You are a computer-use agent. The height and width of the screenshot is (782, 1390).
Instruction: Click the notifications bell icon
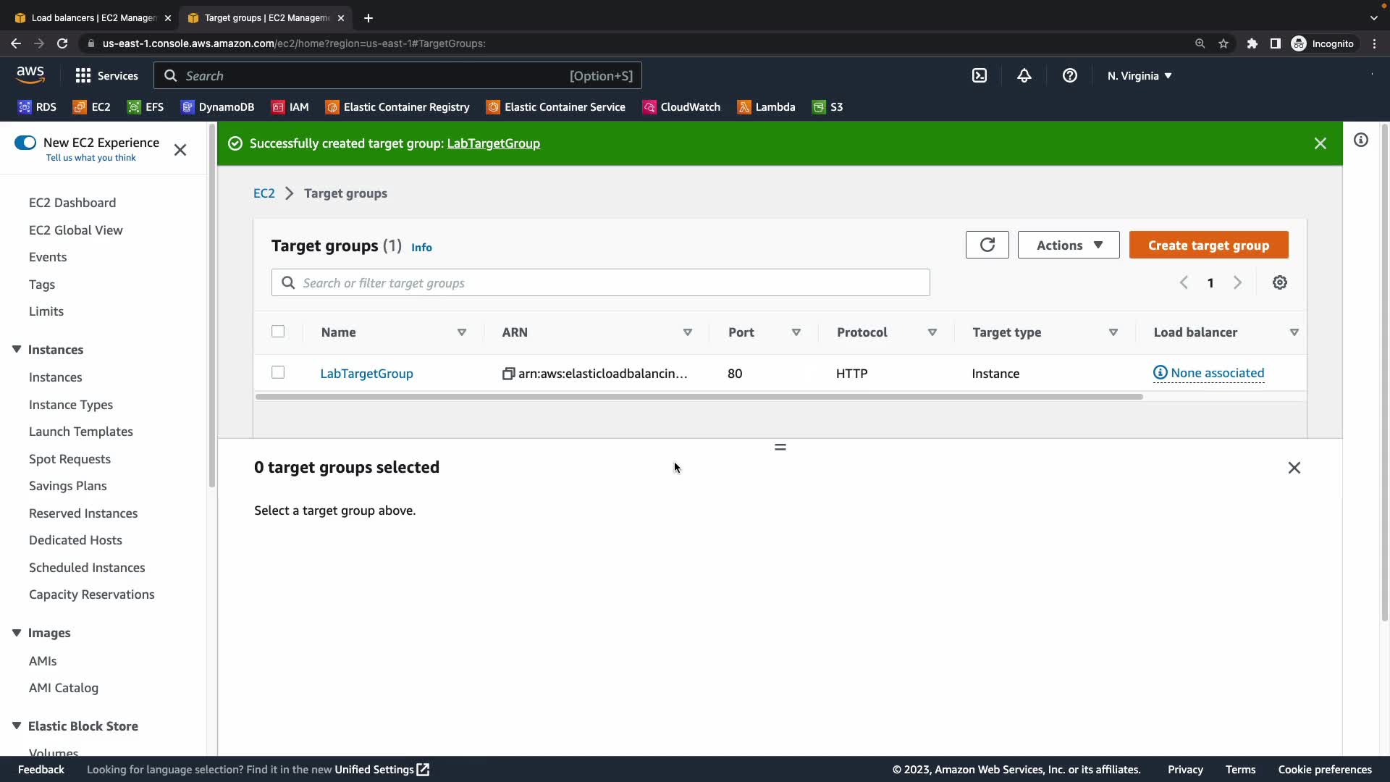tap(1024, 75)
